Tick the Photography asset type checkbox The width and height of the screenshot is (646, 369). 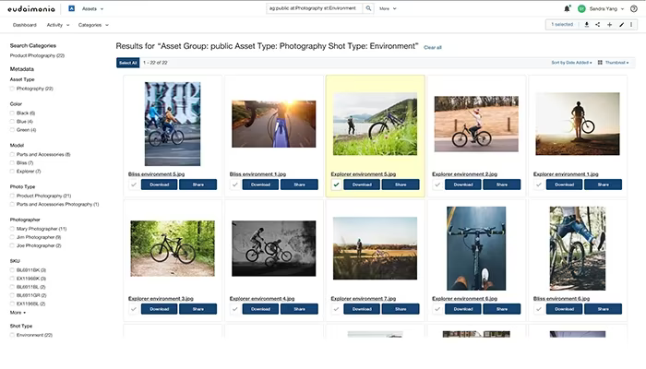12,89
